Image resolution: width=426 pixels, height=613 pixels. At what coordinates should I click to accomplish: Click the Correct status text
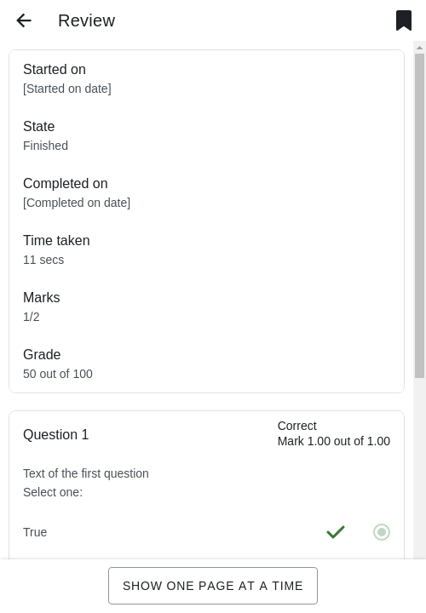[x=296, y=426]
